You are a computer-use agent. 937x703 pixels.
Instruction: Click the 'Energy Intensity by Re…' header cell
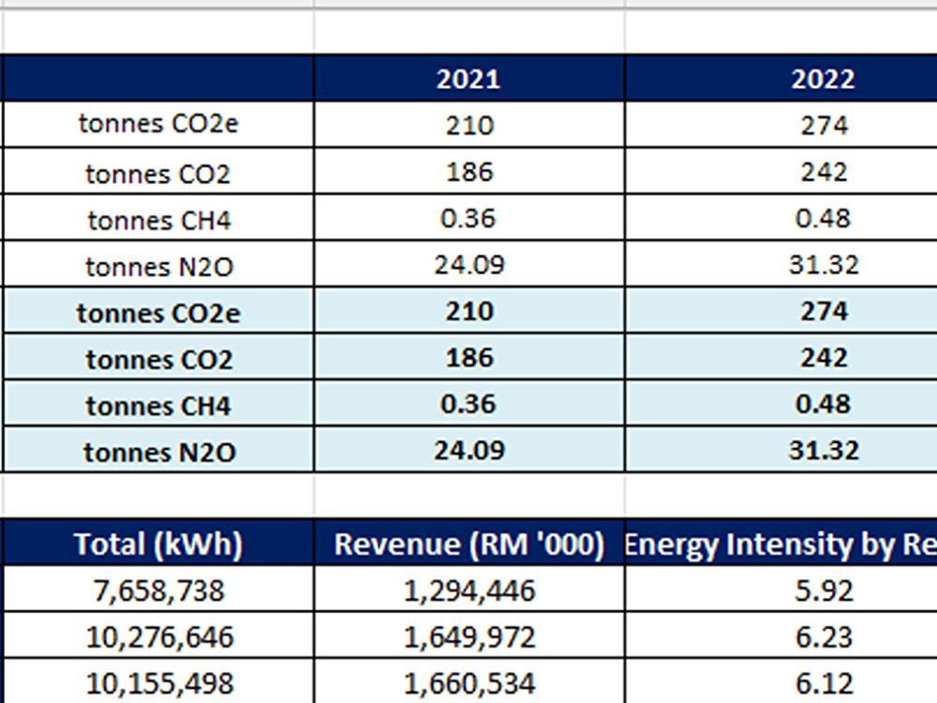(781, 543)
